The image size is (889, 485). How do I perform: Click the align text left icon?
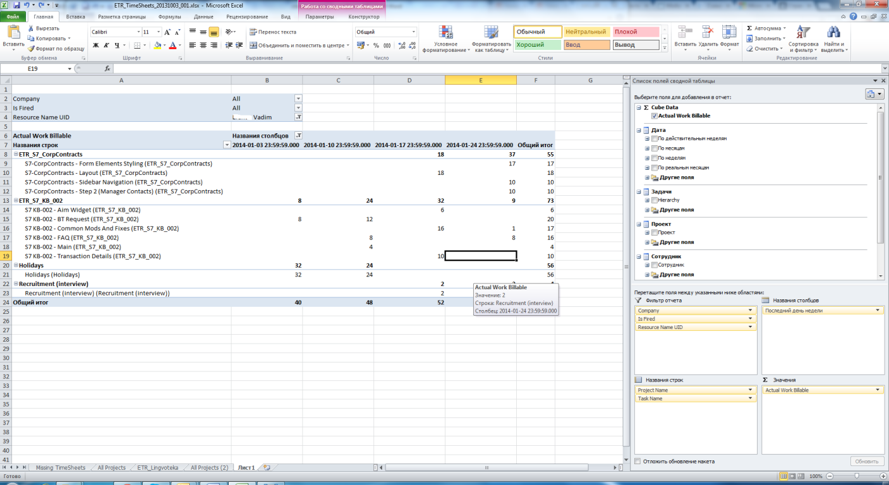191,45
